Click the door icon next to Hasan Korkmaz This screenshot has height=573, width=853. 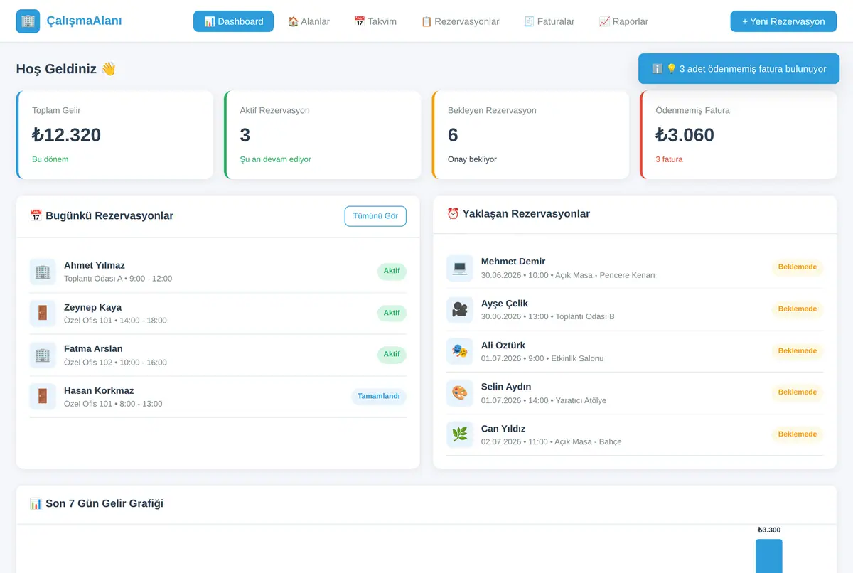click(43, 397)
